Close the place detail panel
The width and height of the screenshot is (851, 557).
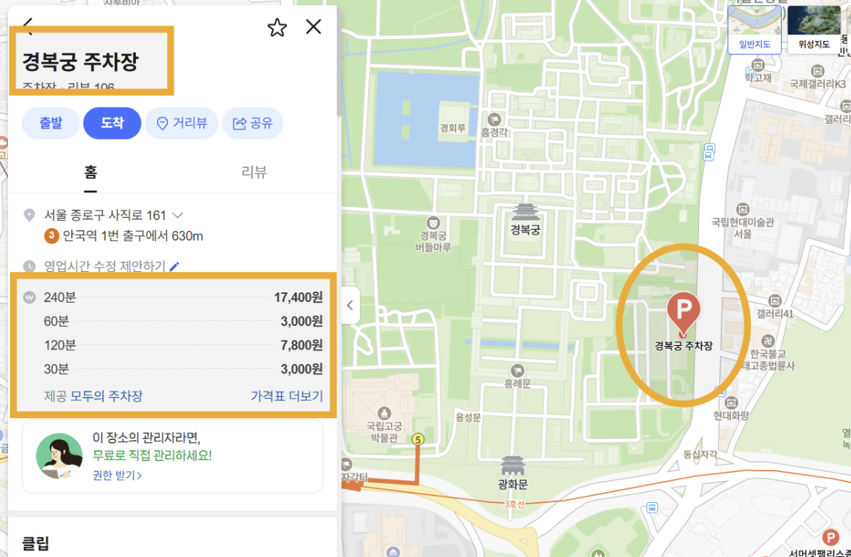[313, 26]
